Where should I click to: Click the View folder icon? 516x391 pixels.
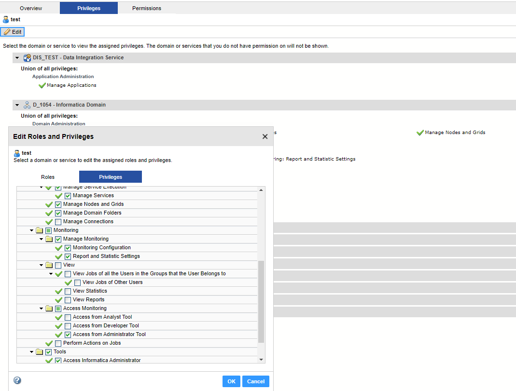(x=49, y=265)
